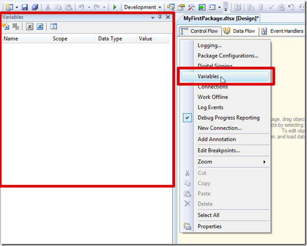Open Variables panel window position dropdown

(152, 17)
